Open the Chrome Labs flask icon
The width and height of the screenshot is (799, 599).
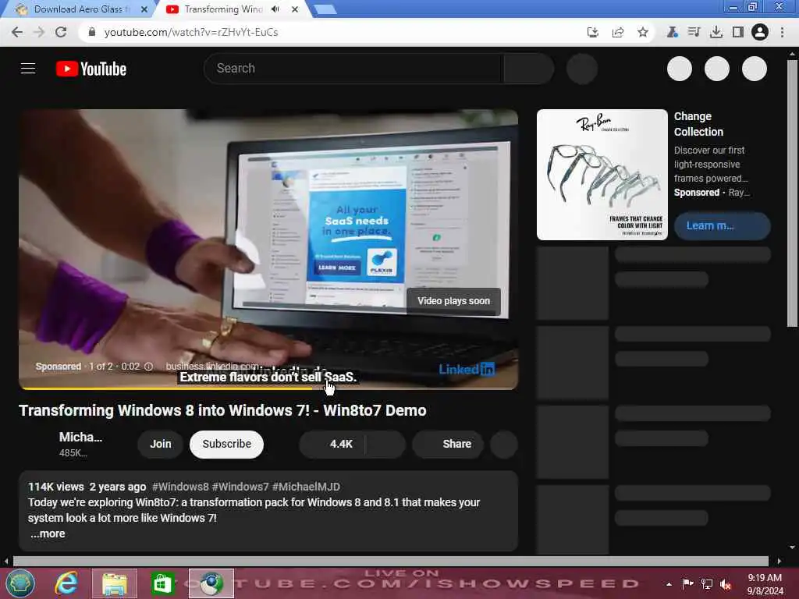coord(672,32)
